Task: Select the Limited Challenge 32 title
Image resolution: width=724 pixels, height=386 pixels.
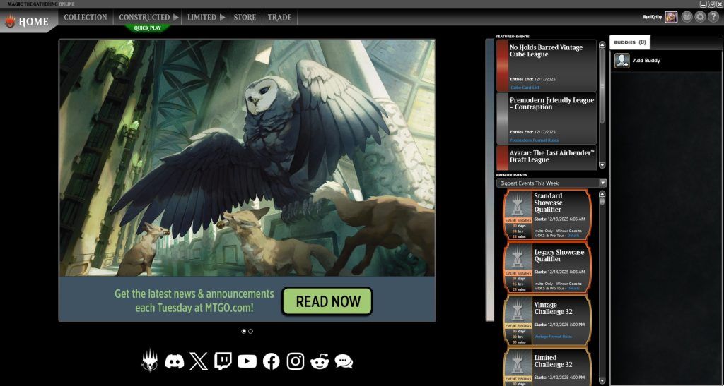Action: tap(553, 361)
